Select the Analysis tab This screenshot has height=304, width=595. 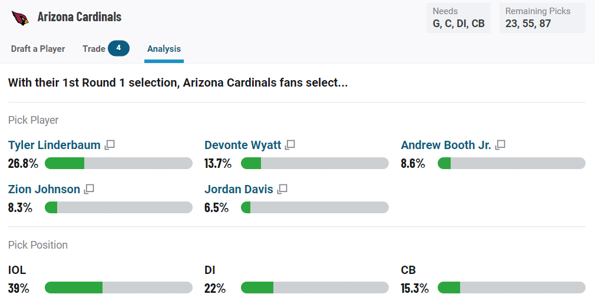(164, 49)
